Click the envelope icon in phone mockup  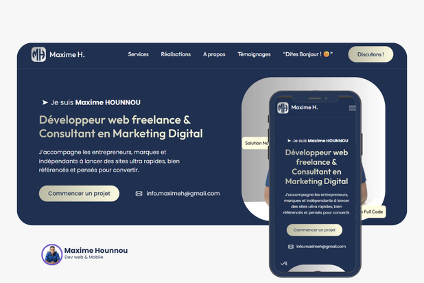pos(291,247)
